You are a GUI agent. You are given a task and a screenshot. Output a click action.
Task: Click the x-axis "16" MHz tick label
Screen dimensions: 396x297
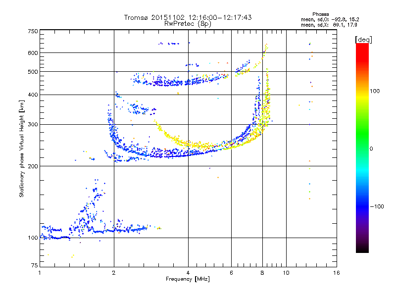(337, 273)
